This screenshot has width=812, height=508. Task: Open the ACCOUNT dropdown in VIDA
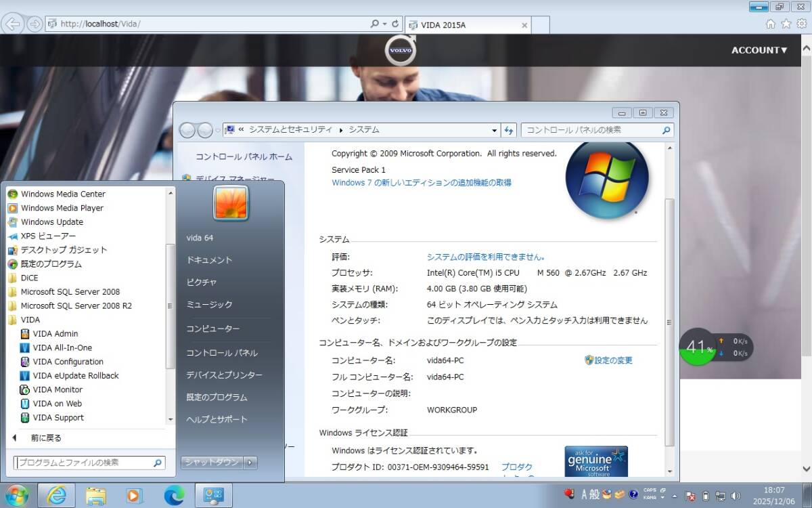(x=759, y=50)
